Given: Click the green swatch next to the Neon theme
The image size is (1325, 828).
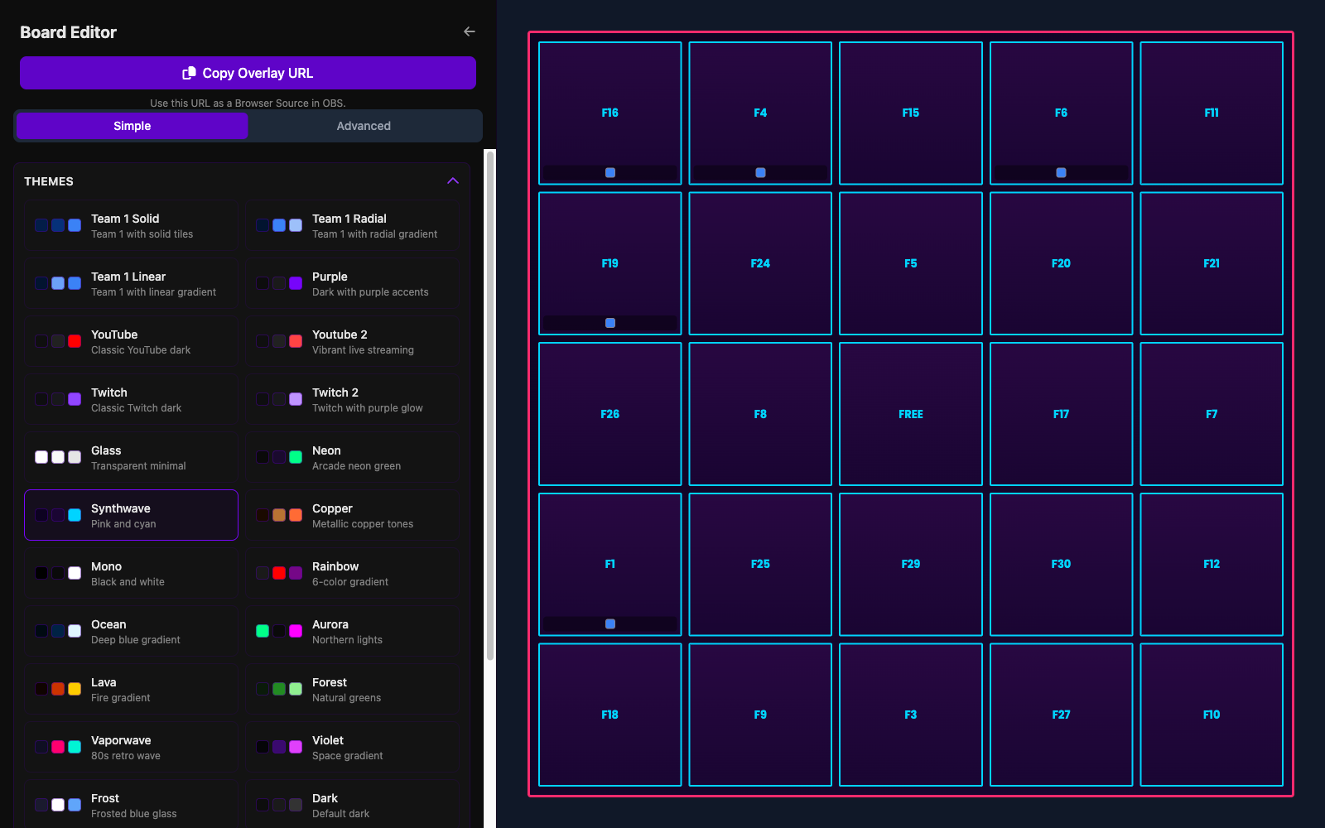Looking at the screenshot, I should point(294,456).
